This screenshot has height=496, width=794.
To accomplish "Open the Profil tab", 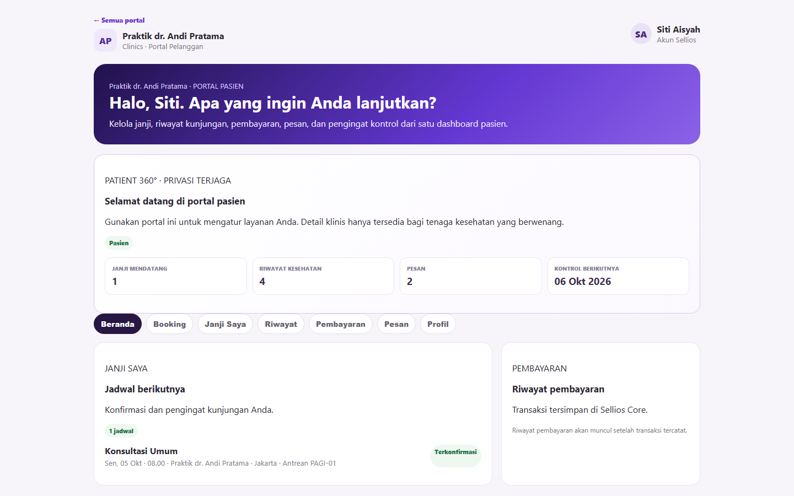I will [x=438, y=324].
